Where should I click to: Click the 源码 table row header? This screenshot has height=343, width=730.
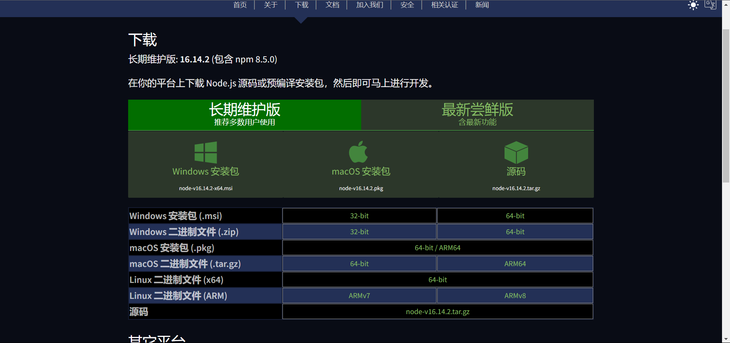pos(205,311)
